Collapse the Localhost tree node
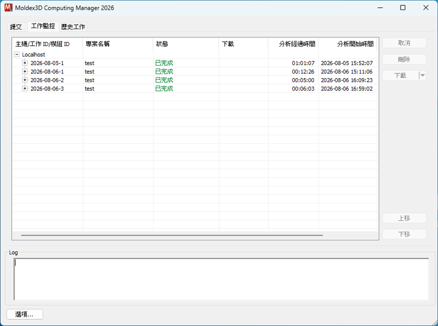 click(x=17, y=55)
